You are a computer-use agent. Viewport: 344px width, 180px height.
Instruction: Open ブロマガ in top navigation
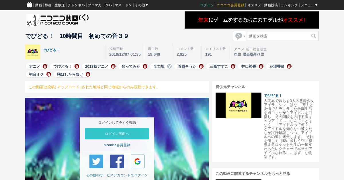tap(95, 5)
